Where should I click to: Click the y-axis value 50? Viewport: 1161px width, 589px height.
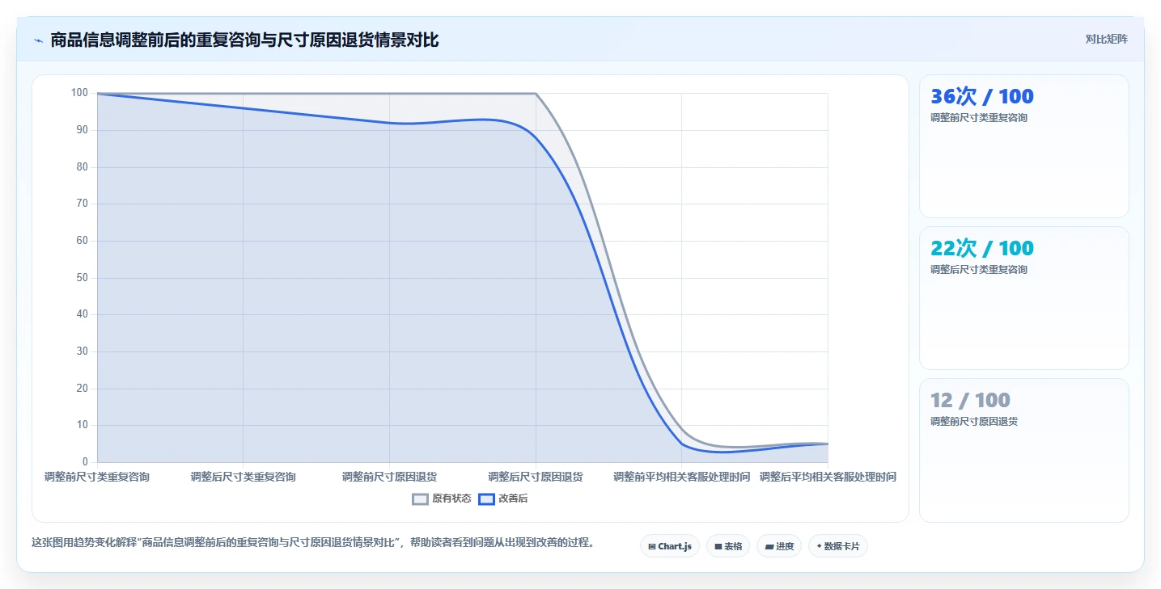click(83, 278)
